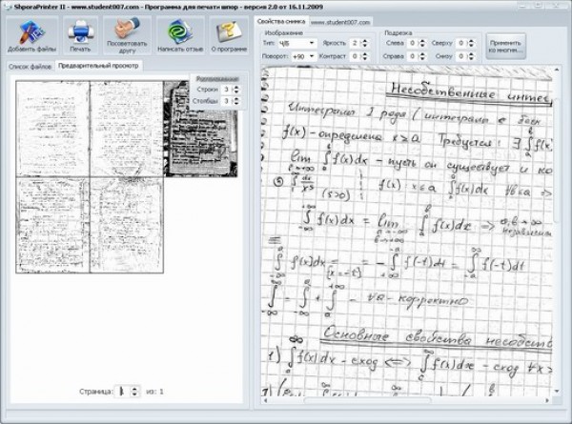Decrease the Яркость value

coord(365,45)
